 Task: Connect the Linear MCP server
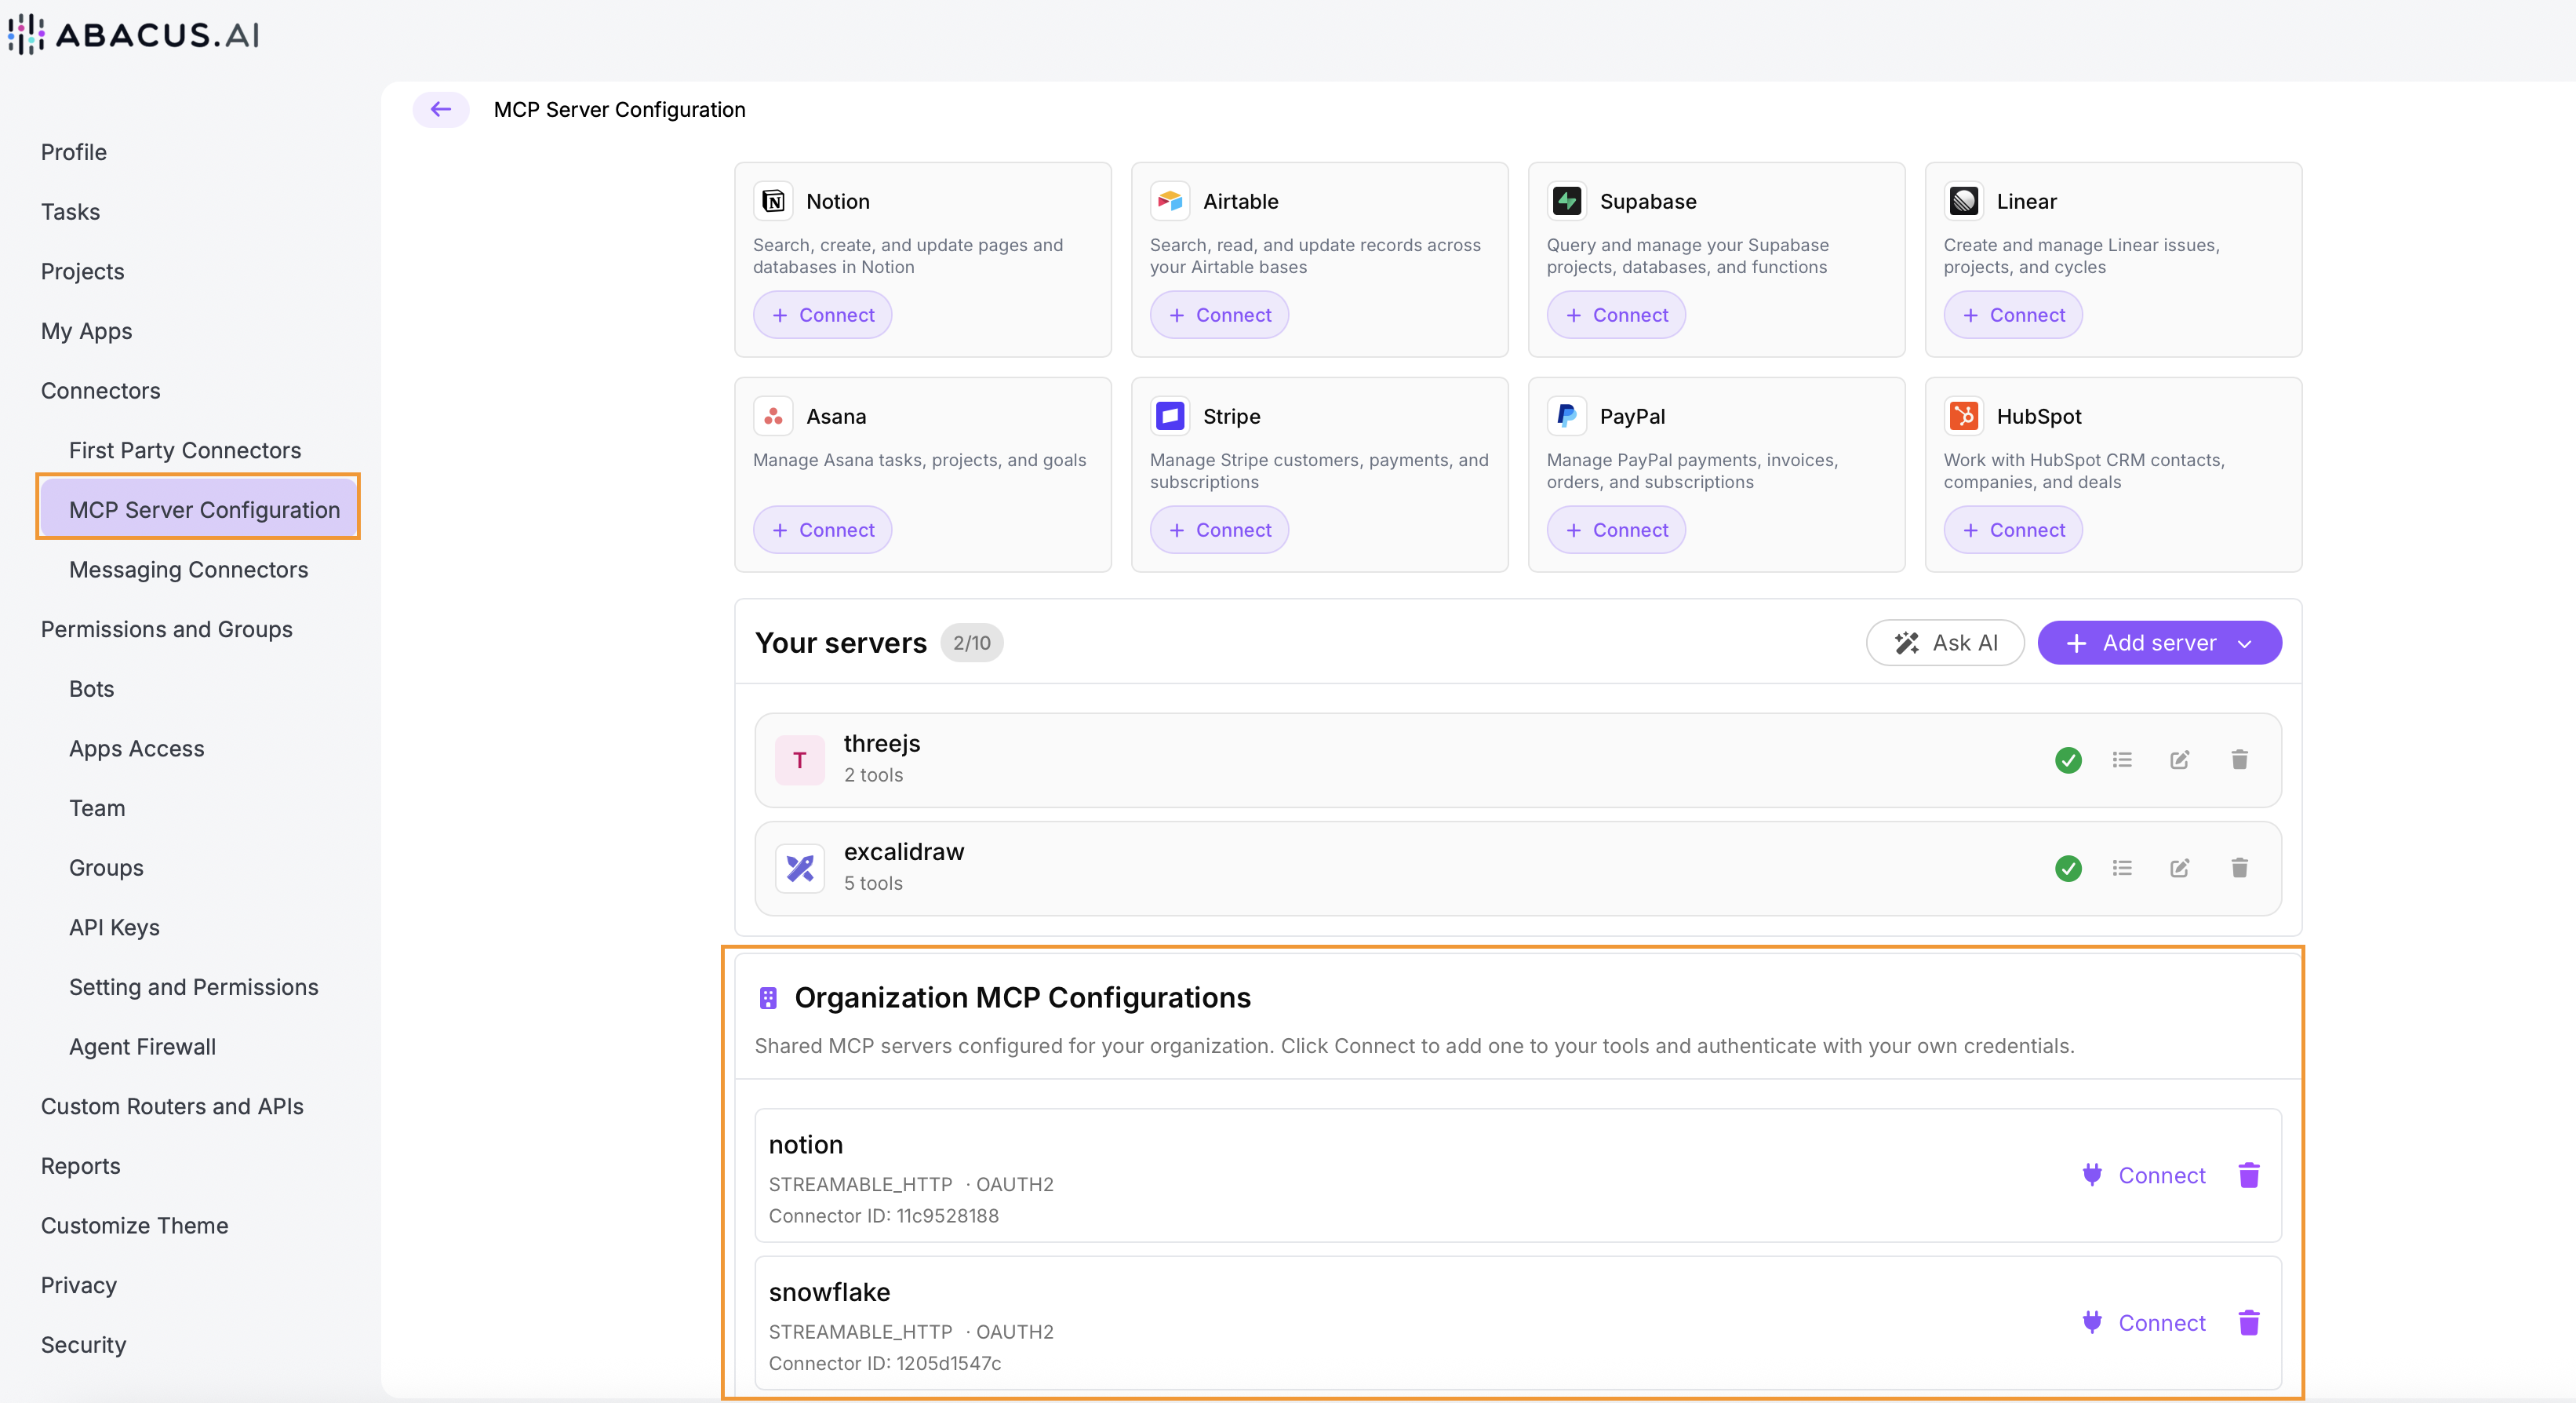point(2013,315)
